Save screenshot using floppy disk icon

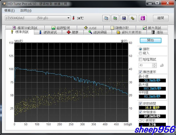tap(124, 18)
